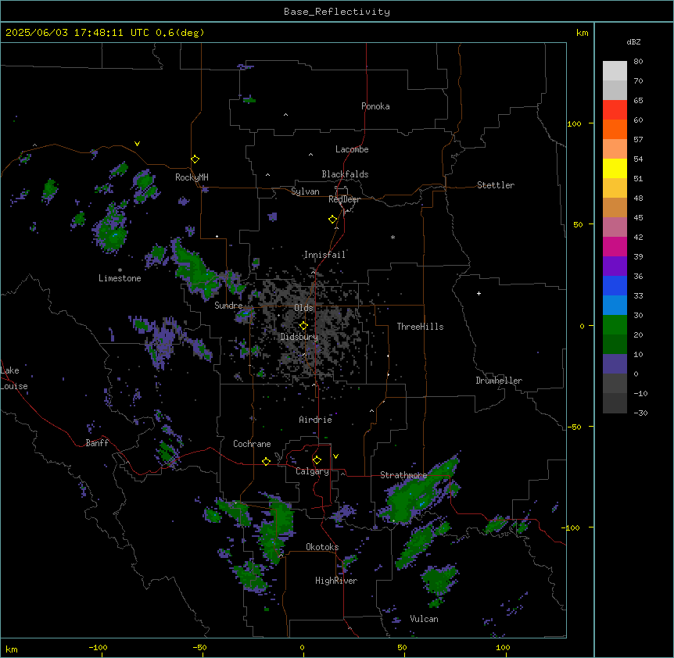This screenshot has height=658, width=674.
Task: Click the Cochrane label
Action: click(x=252, y=444)
